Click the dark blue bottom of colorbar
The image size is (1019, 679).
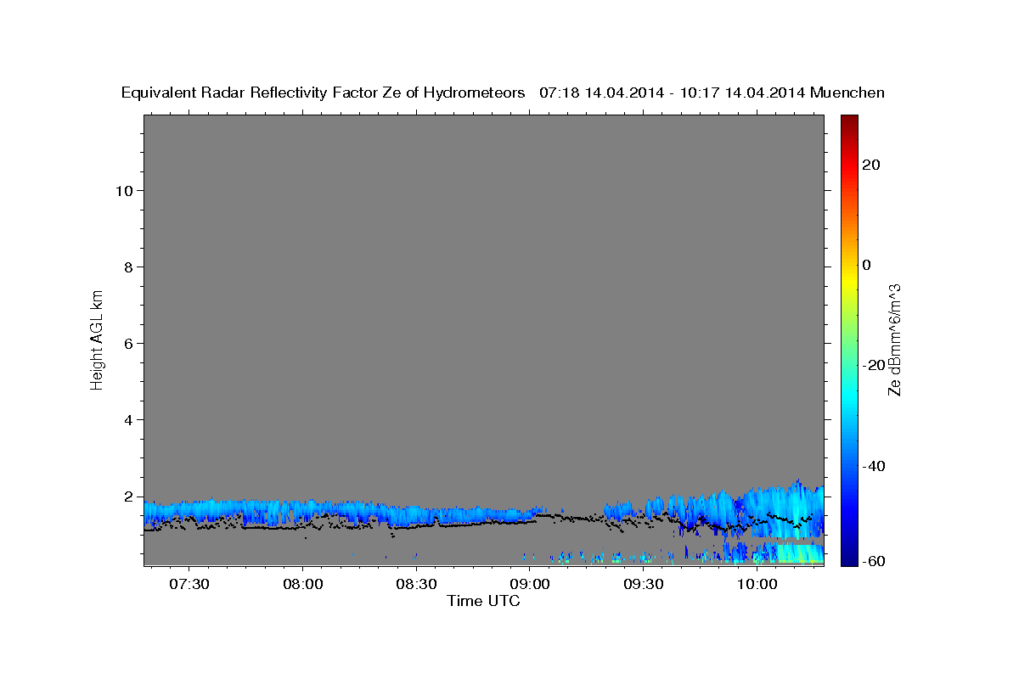click(x=848, y=558)
